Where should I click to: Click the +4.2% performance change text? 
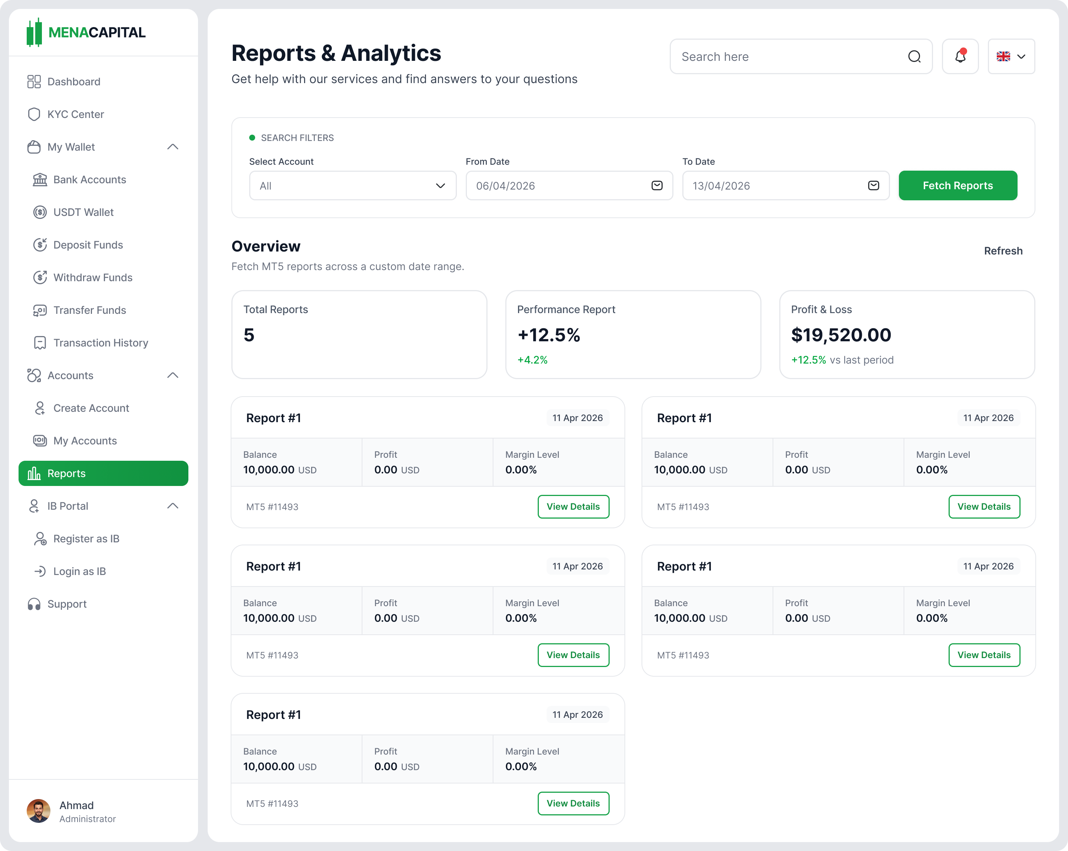click(x=533, y=360)
